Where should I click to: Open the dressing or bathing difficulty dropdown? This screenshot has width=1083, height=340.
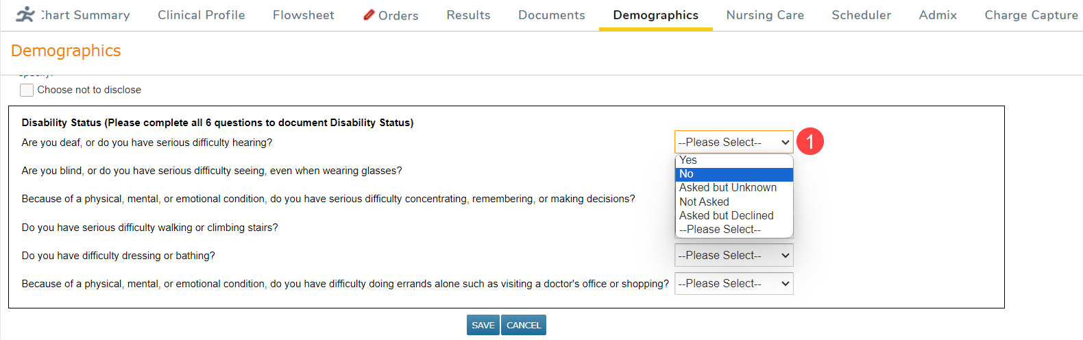pos(733,256)
